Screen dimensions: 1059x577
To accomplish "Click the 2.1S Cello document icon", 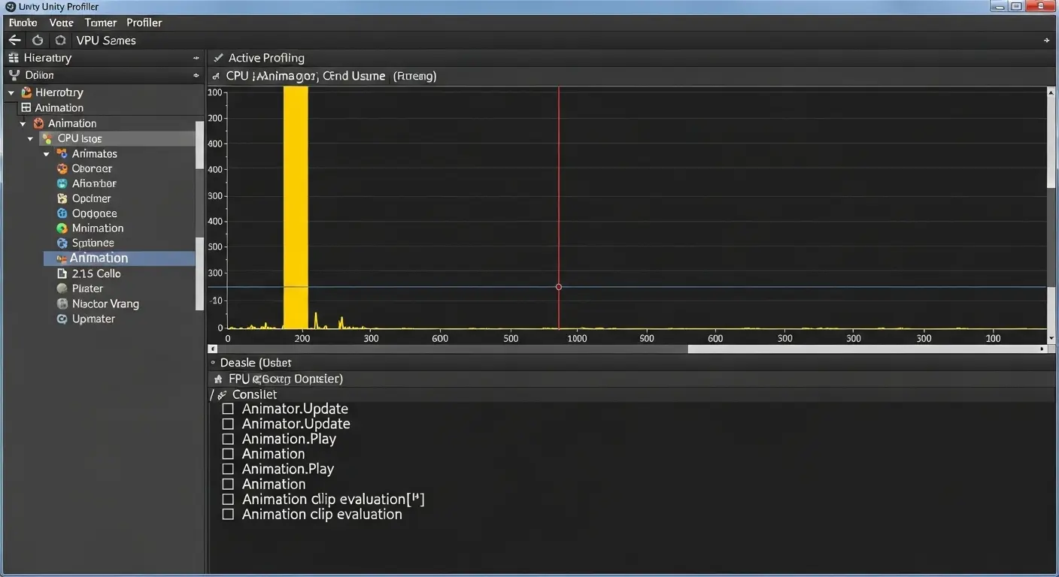I will pos(62,274).
